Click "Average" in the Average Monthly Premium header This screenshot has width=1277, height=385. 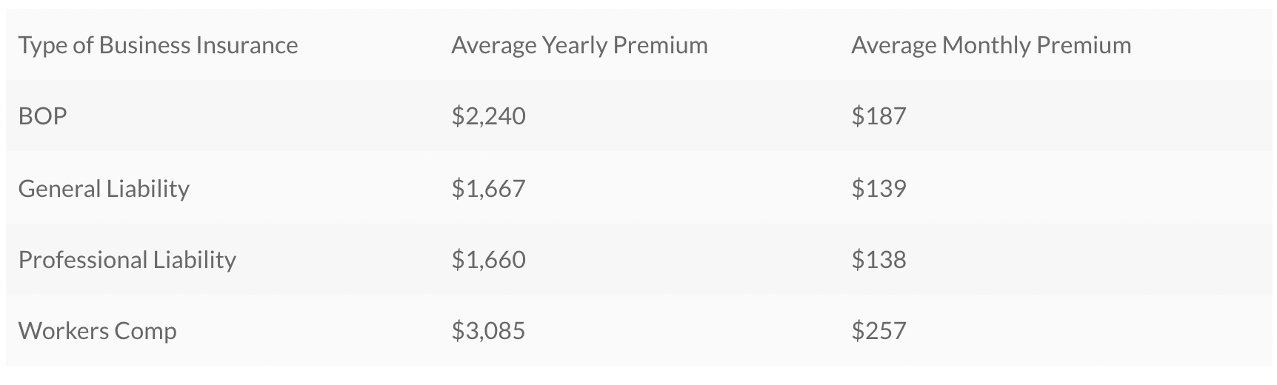click(893, 46)
